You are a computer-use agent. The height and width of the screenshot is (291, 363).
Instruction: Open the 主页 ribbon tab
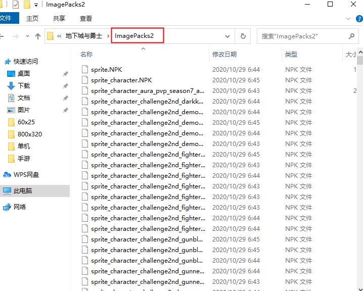[x=32, y=18]
